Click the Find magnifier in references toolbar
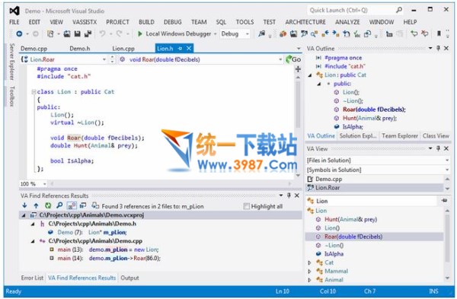The height and width of the screenshot is (299, 457). (59, 206)
